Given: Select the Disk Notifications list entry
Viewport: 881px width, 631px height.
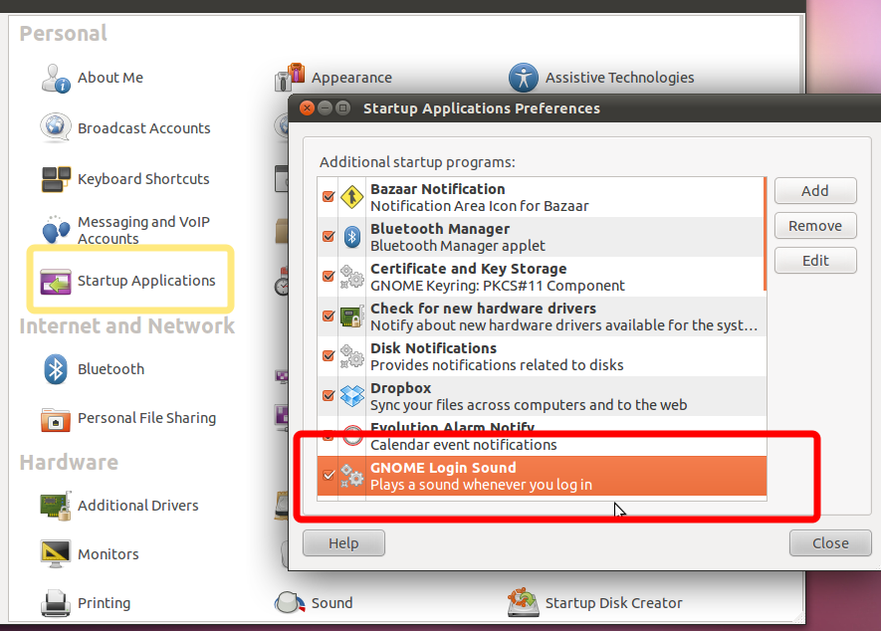Looking at the screenshot, I should tap(498, 356).
